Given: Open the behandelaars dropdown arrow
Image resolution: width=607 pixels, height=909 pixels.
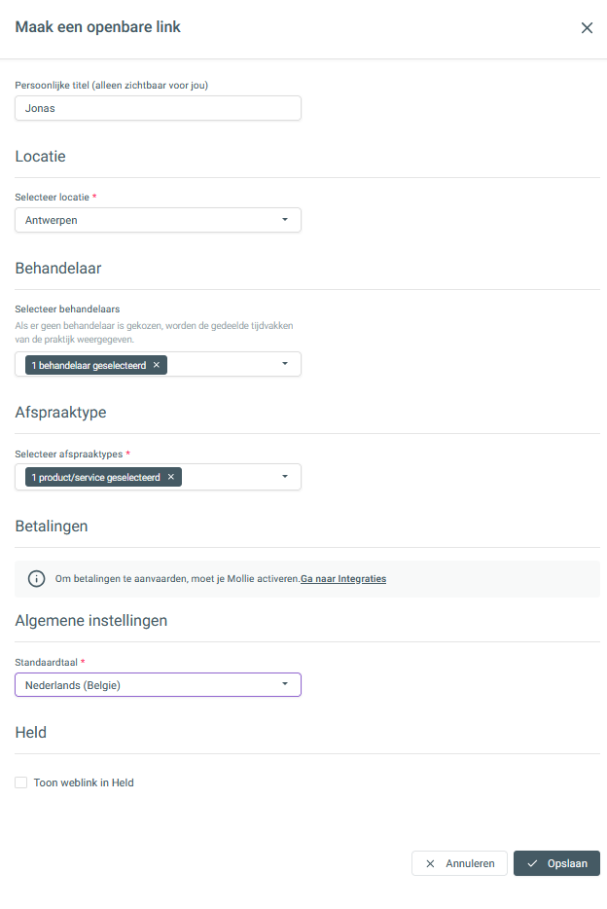Looking at the screenshot, I should [x=285, y=363].
